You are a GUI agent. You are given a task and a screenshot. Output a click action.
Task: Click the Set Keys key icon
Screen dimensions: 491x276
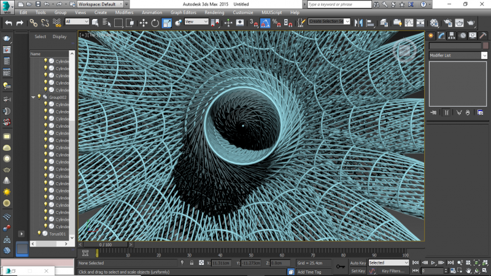(x=341, y=267)
